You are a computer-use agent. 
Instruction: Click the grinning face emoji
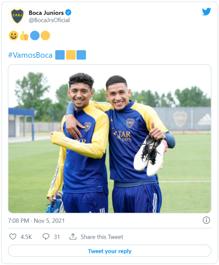[x=13, y=35]
